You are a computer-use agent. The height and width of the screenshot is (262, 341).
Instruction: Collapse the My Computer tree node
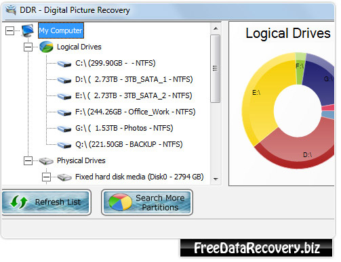[x=9, y=30]
